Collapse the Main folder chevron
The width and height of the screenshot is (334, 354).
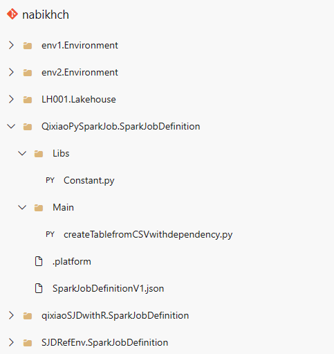coord(22,207)
